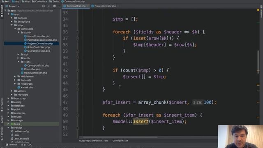Click the collapse all icon in Project panel
The height and width of the screenshot is (148, 263).
tap(48, 6)
